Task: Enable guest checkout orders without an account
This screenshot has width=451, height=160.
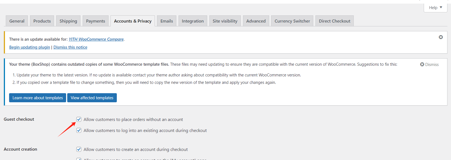Action: (x=79, y=119)
